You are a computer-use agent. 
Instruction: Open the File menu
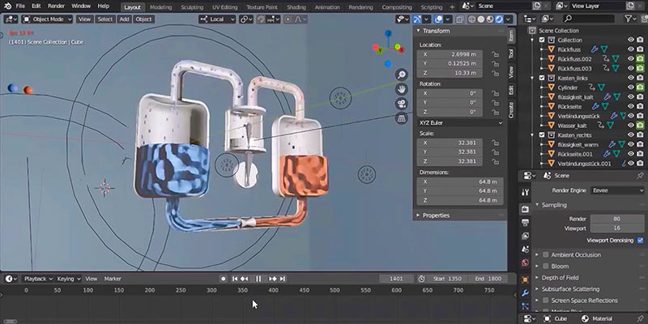click(x=20, y=6)
